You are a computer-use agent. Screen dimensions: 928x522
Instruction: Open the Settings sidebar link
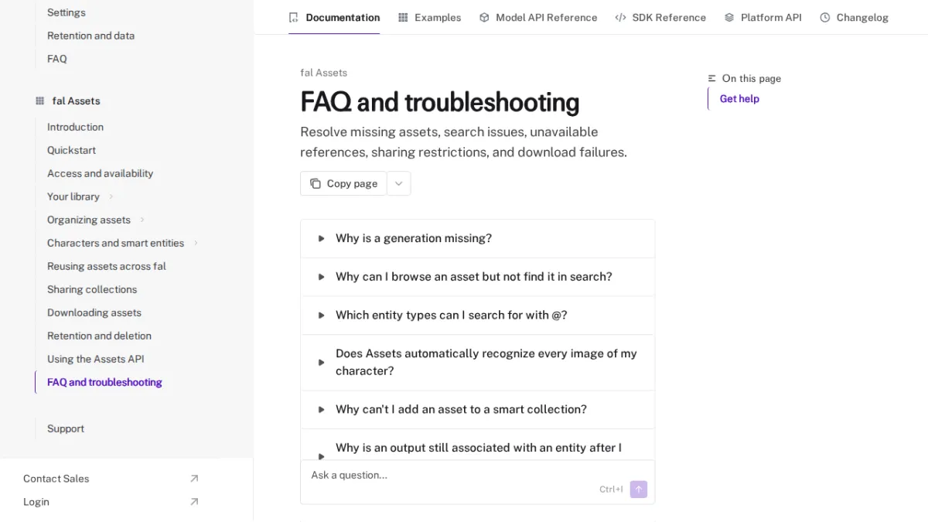pos(67,12)
